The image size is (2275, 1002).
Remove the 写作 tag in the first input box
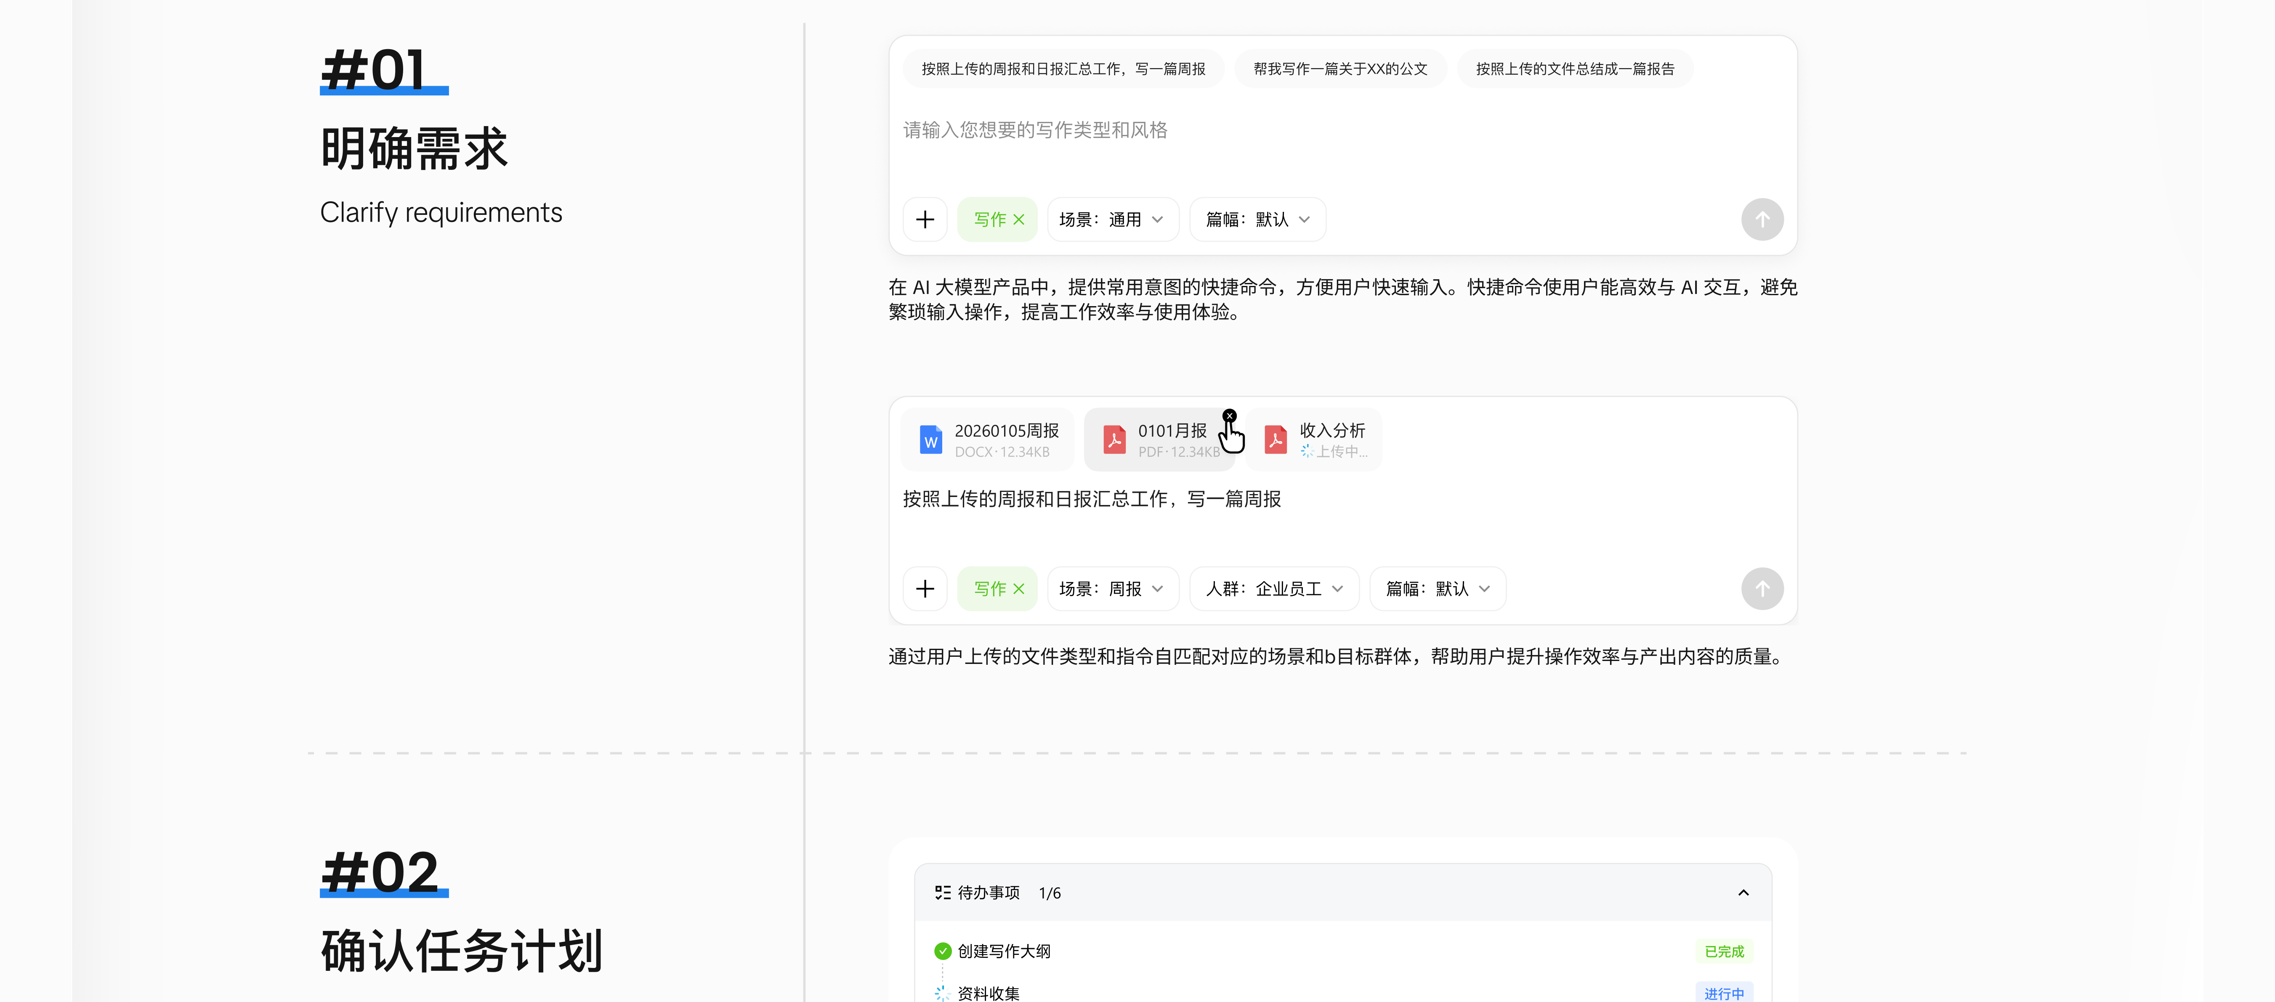(1018, 219)
